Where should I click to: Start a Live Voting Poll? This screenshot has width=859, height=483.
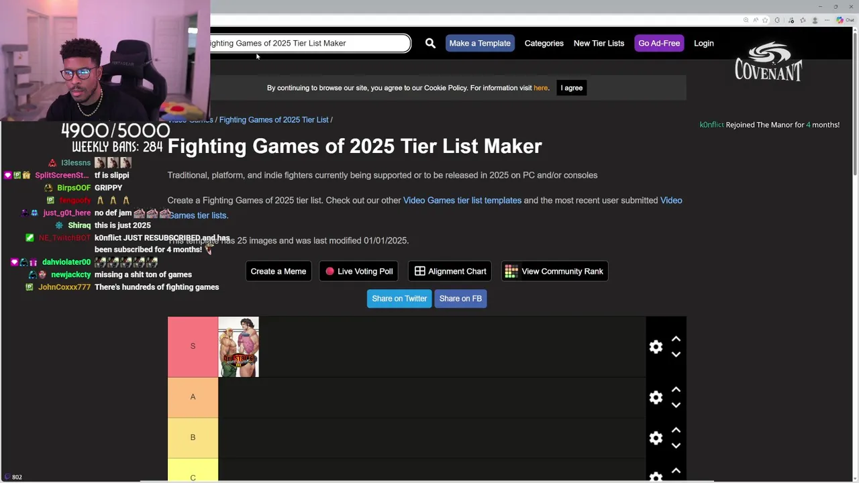(x=359, y=271)
